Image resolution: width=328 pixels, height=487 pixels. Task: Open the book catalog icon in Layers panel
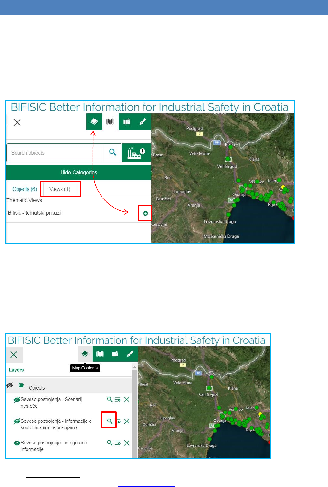pos(100,354)
